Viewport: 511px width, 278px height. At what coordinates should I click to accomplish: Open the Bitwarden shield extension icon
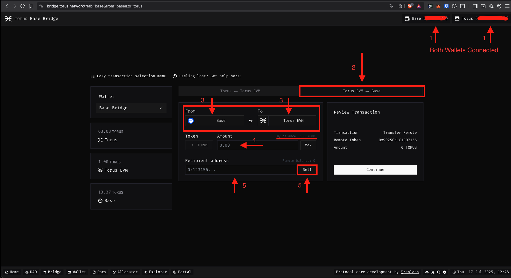446,6
